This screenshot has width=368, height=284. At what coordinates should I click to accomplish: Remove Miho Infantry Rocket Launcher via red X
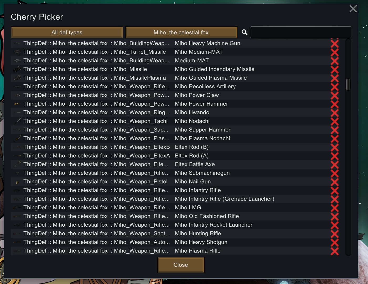coord(334,225)
